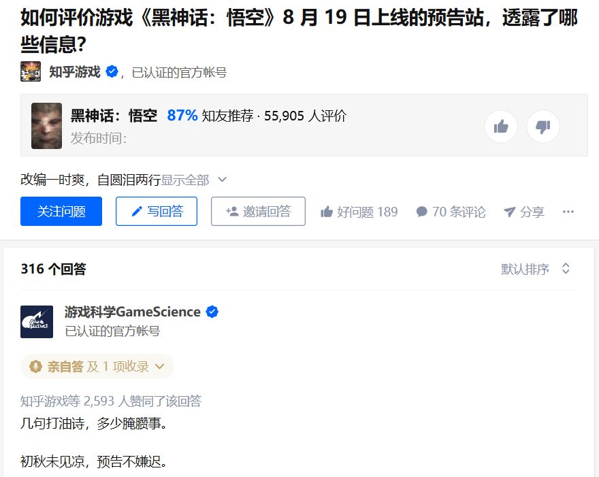599x477 pixels.
Task: Mark as 好问题 189
Action: tap(359, 212)
